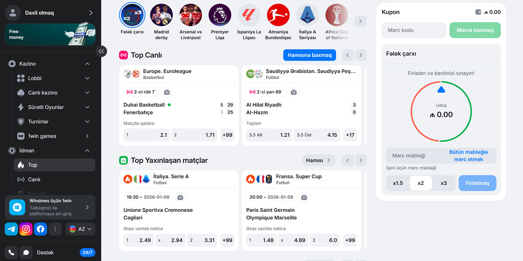523x261 pixels.
Task: Expand the Canlı kazino submenu
Action: click(87, 93)
